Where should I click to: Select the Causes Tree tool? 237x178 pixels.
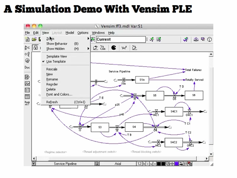coord(27,48)
